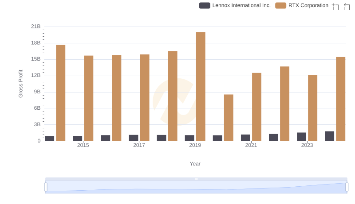Click the RTX bar for 2021
The width and height of the screenshot is (355, 204).
(257, 107)
